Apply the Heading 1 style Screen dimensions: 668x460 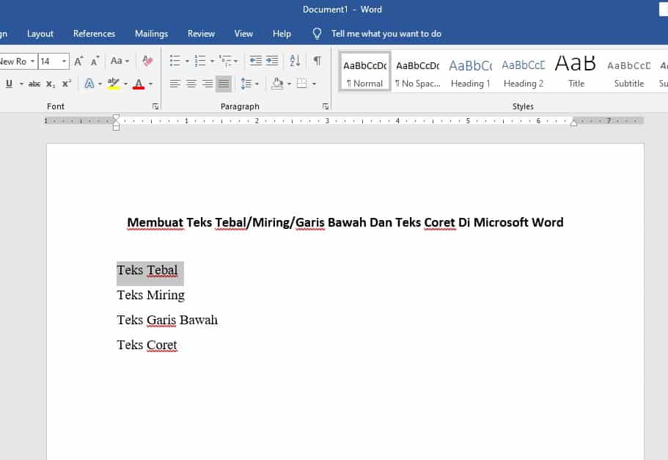tap(471, 72)
